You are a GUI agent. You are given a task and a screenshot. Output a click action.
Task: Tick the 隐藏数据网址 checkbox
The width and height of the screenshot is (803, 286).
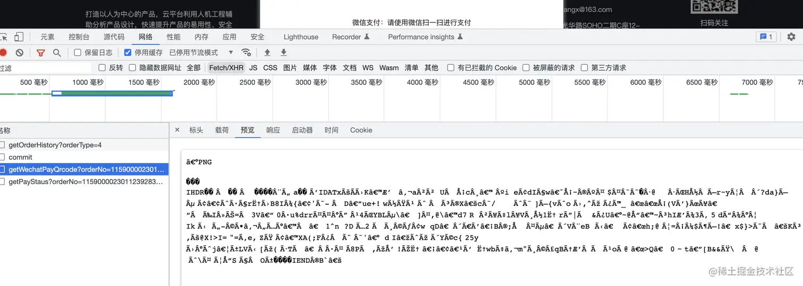(x=133, y=67)
